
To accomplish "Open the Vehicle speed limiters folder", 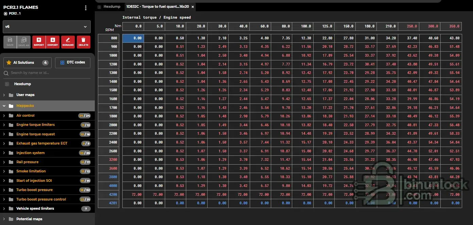I will coord(35,209).
